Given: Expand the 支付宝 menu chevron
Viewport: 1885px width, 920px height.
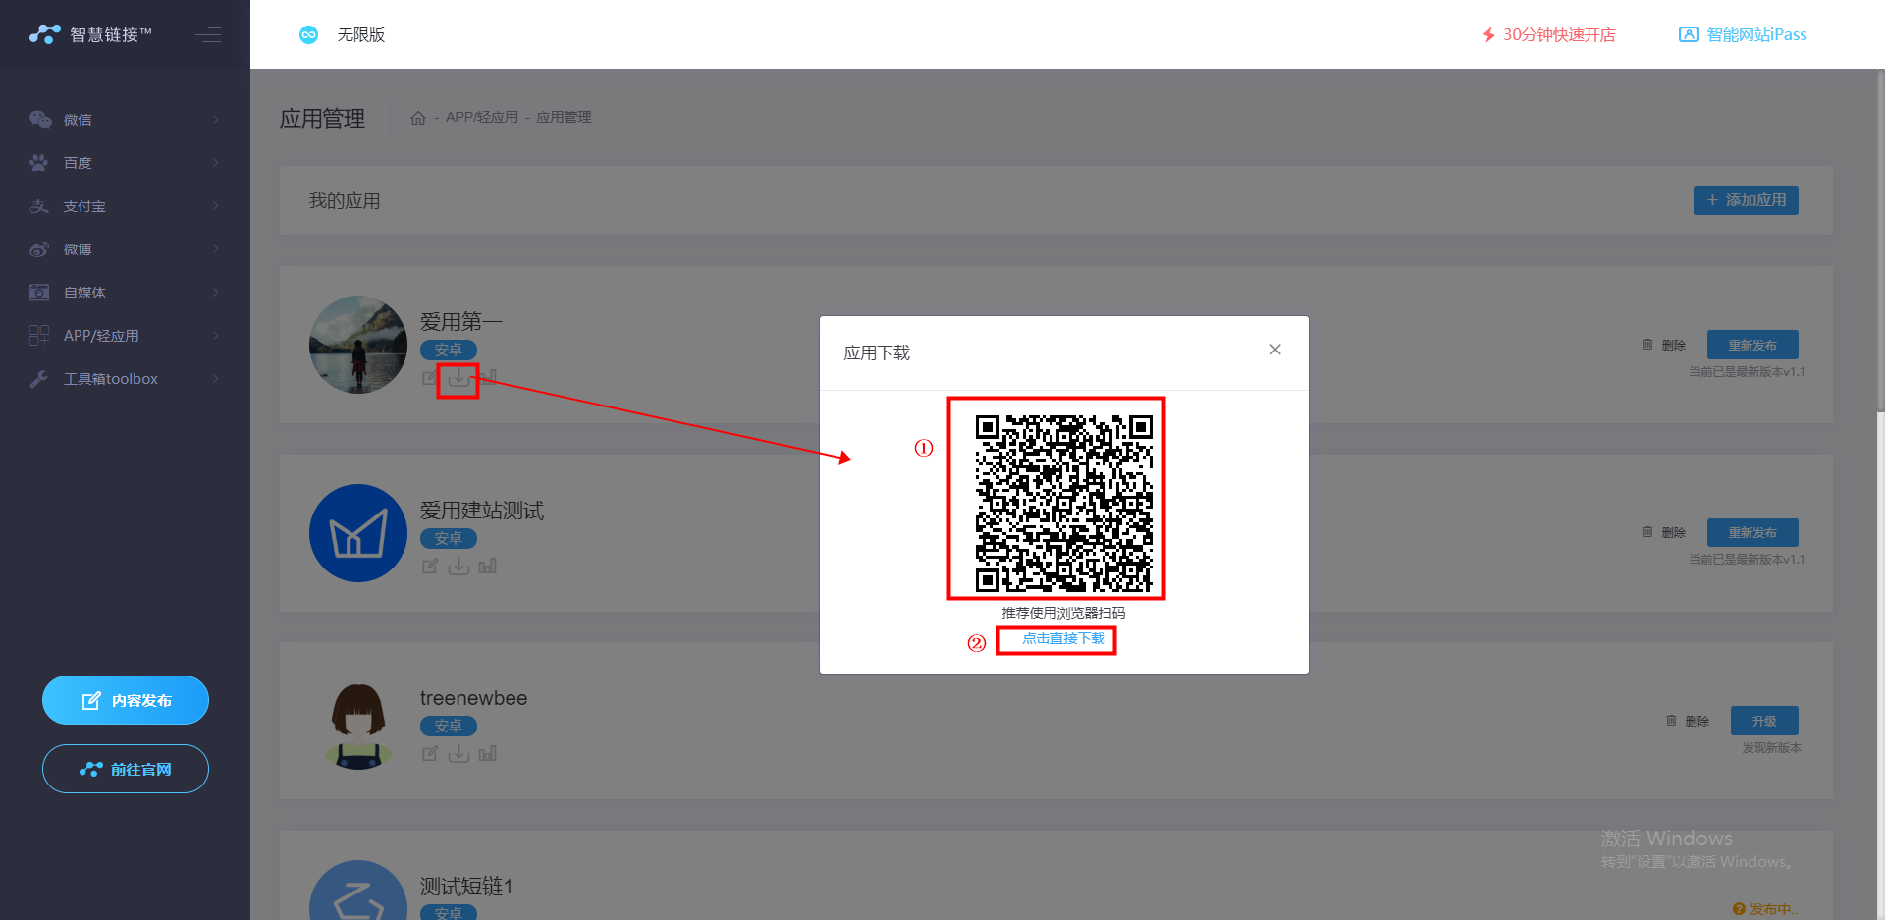Looking at the screenshot, I should pyautogui.click(x=216, y=206).
